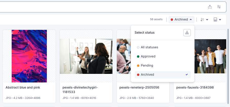
Task: Click the Select status heading
Action: (144, 33)
